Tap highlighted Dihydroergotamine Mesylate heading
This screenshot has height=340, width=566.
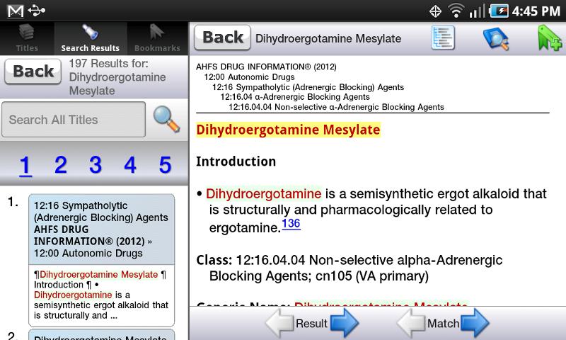coord(288,130)
